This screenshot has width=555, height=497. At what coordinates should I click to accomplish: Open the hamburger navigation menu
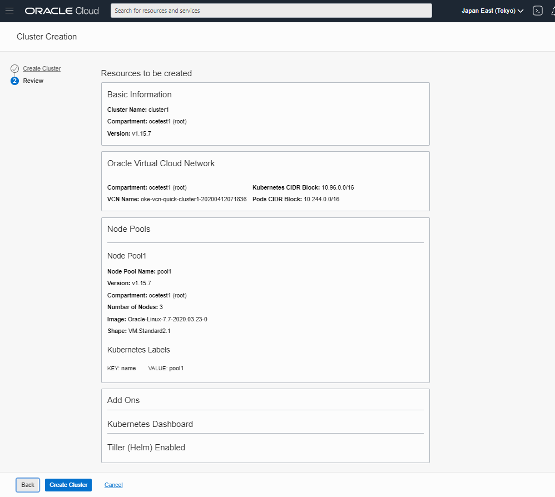(x=9, y=11)
